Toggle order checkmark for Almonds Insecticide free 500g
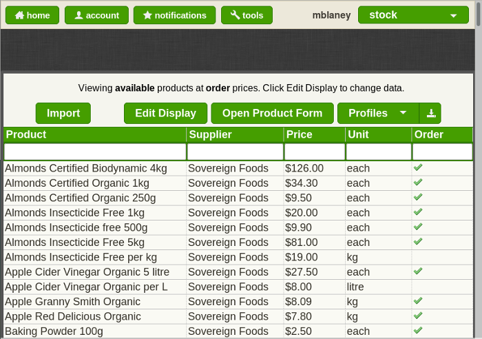Viewport: 482px width, 339px height. point(418,227)
